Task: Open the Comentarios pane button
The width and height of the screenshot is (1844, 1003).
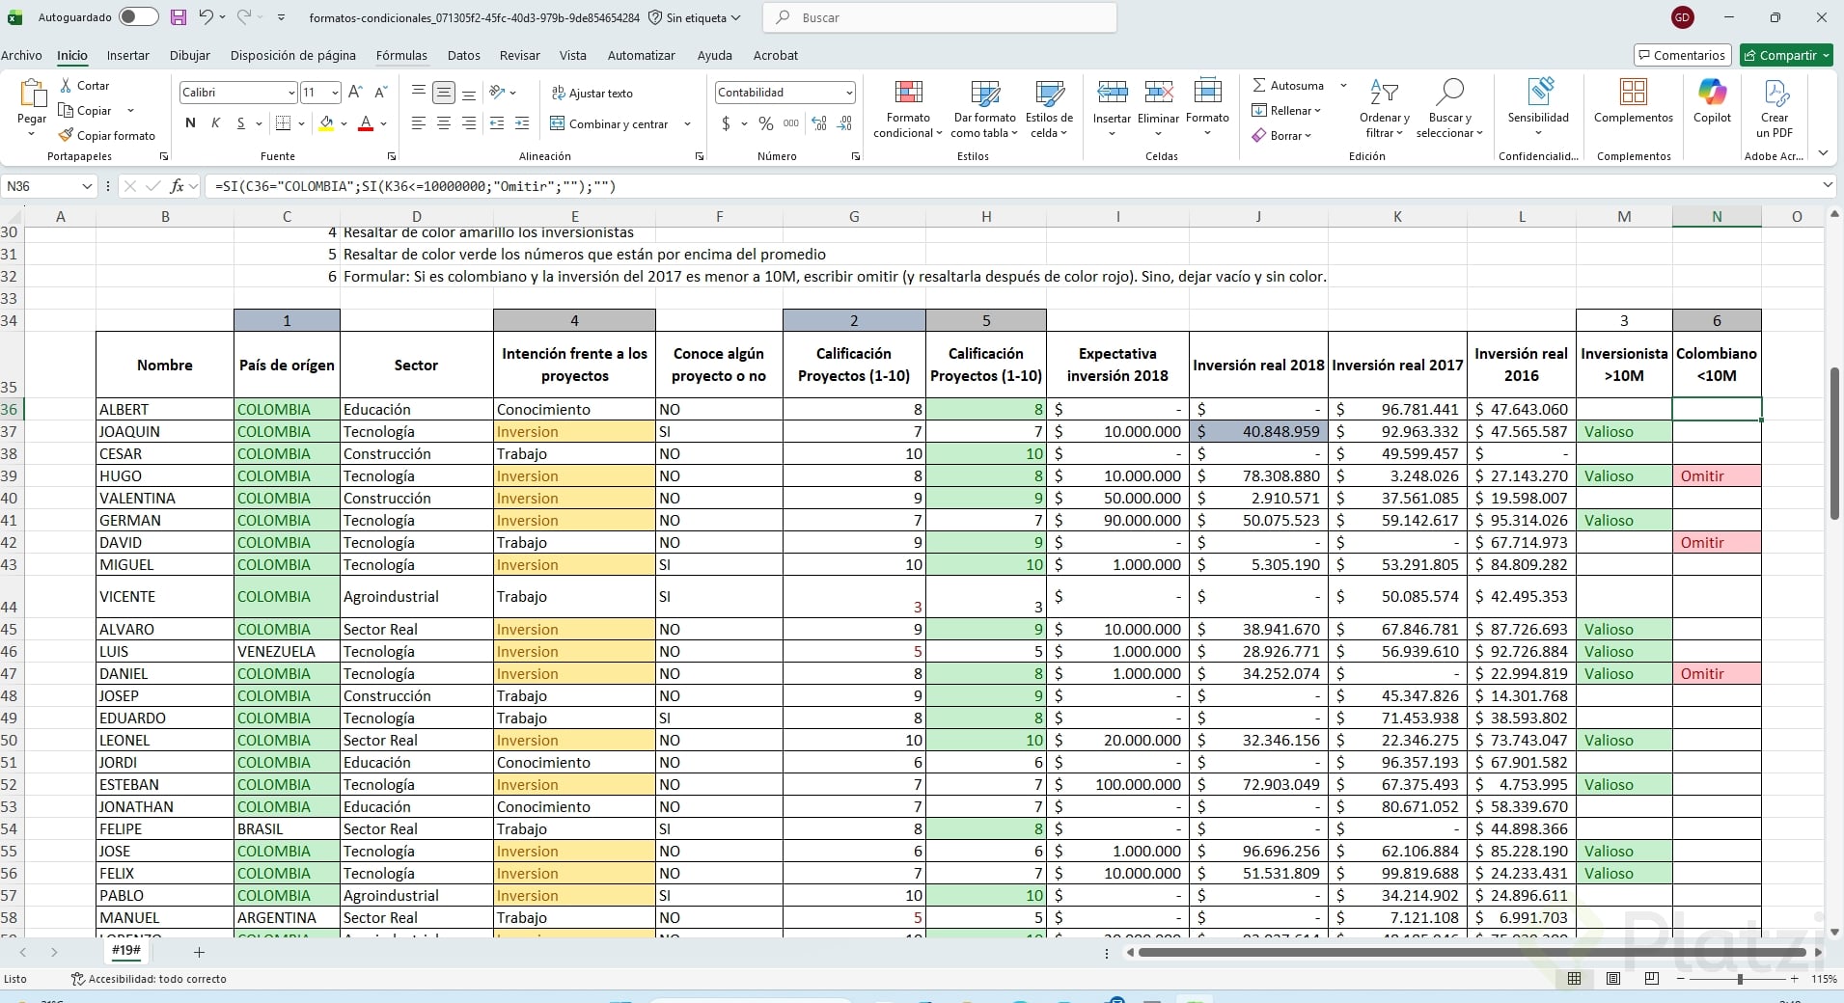Action: [1682, 56]
